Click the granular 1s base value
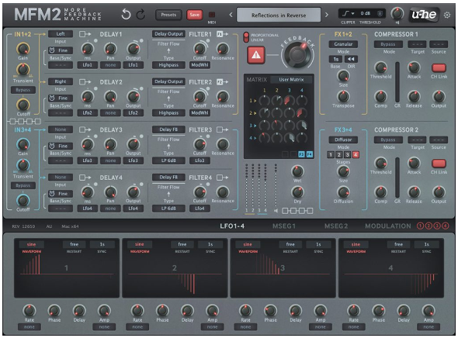 pos(336,59)
